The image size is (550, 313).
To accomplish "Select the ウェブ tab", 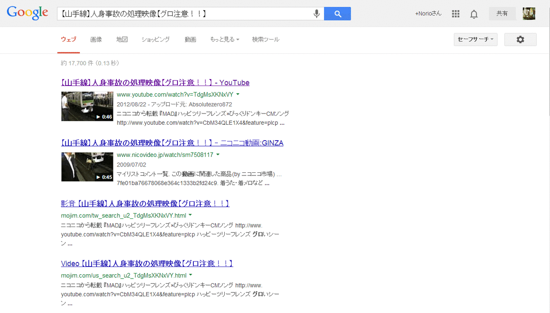I will click(69, 40).
